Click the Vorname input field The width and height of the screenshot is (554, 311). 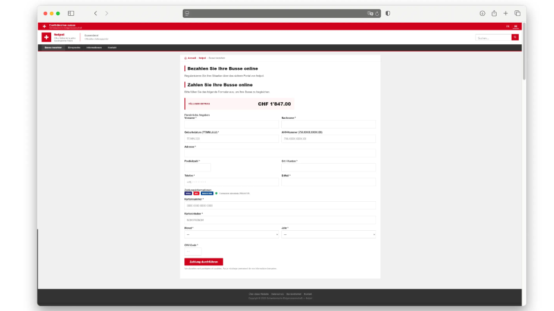[231, 124]
